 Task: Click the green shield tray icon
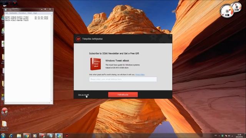(222, 136)
